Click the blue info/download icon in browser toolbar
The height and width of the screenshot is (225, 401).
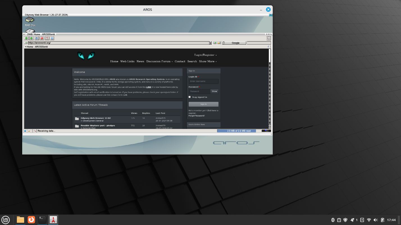point(52,38)
